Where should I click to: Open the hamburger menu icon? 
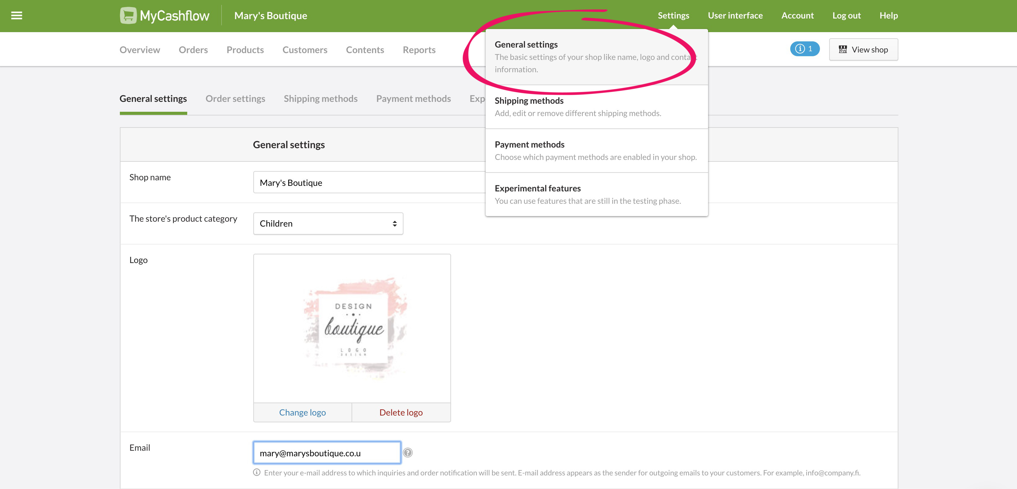17,16
